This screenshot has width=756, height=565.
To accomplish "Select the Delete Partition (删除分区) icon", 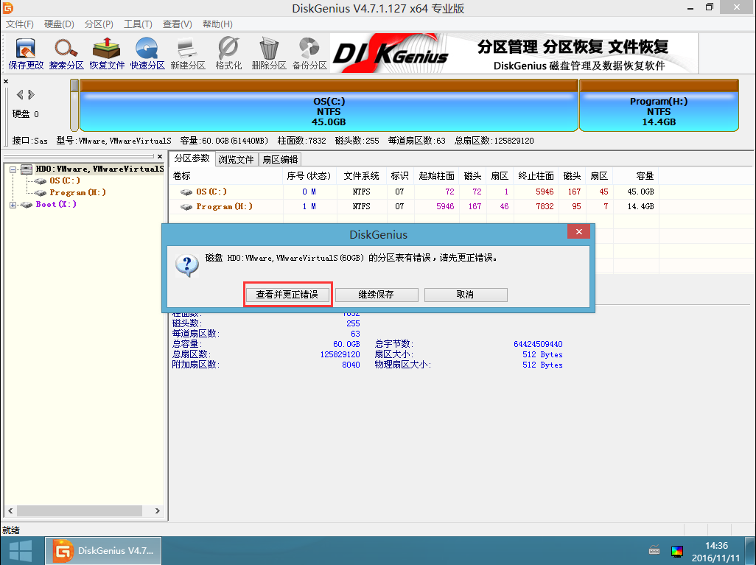I will [268, 54].
